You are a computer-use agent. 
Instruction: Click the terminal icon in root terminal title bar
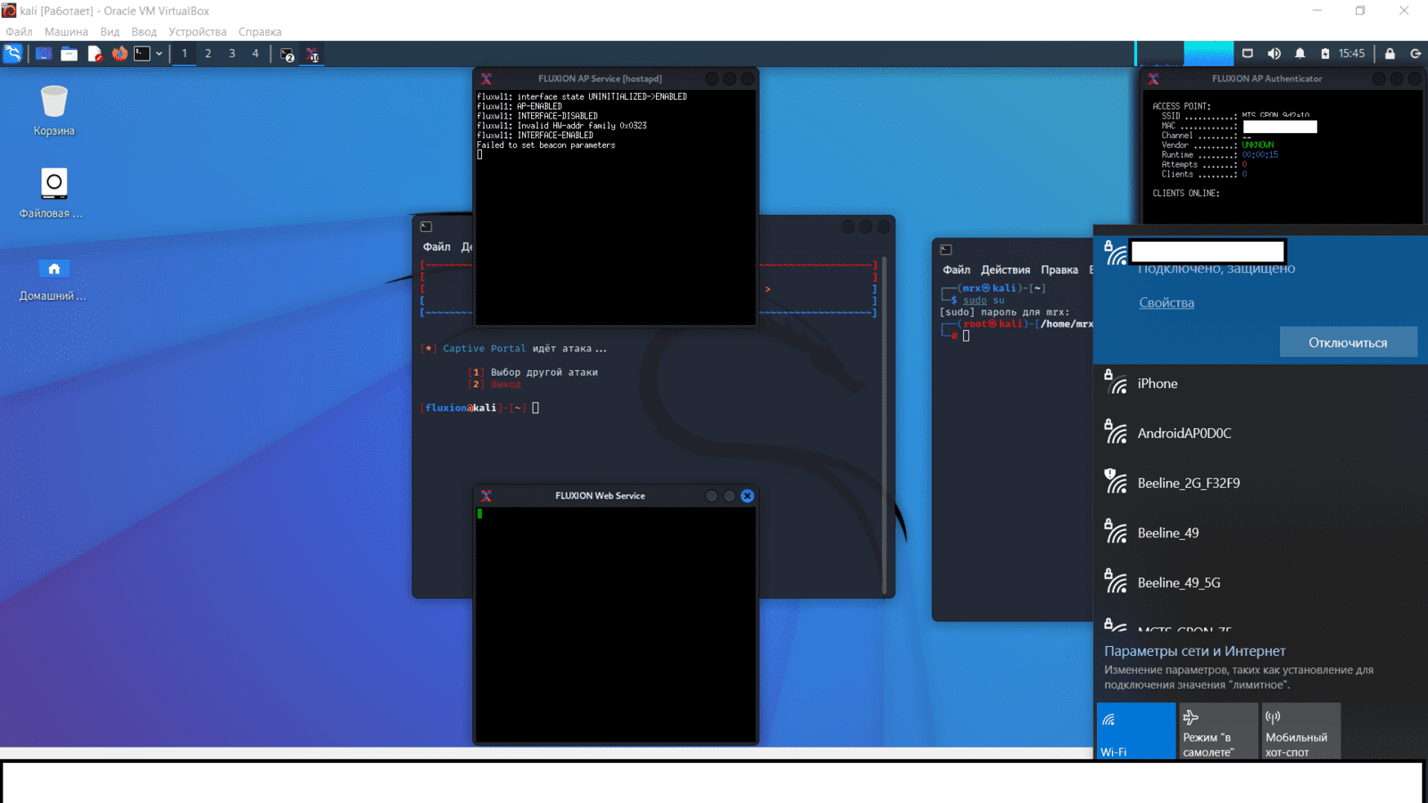[946, 250]
